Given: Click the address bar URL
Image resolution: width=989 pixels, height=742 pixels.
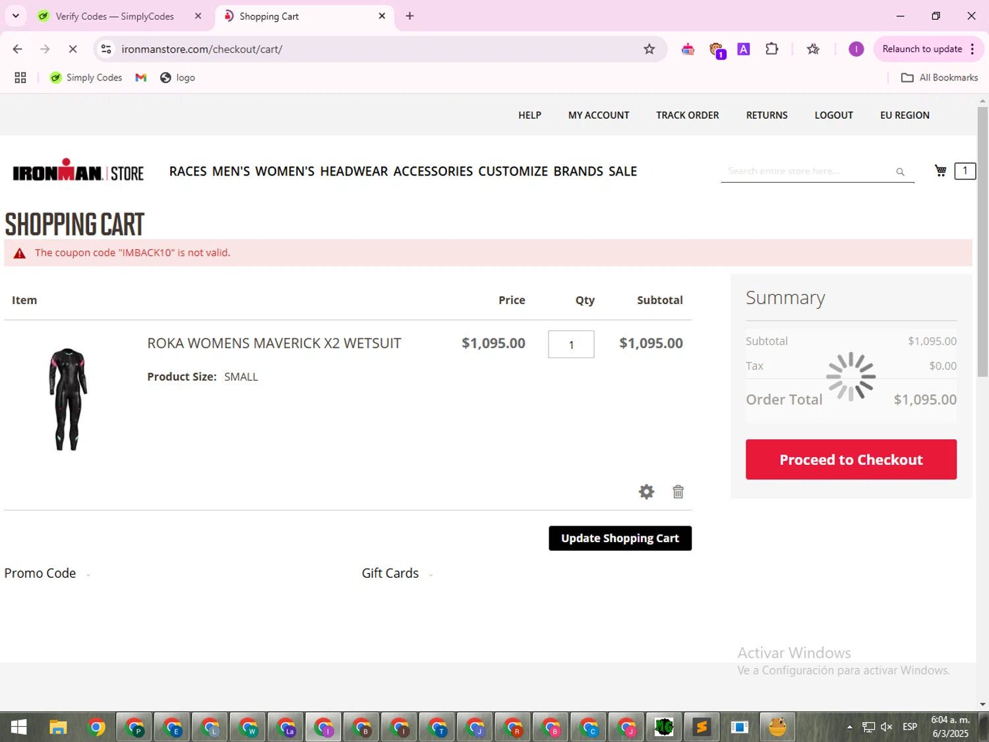Looking at the screenshot, I should (202, 49).
